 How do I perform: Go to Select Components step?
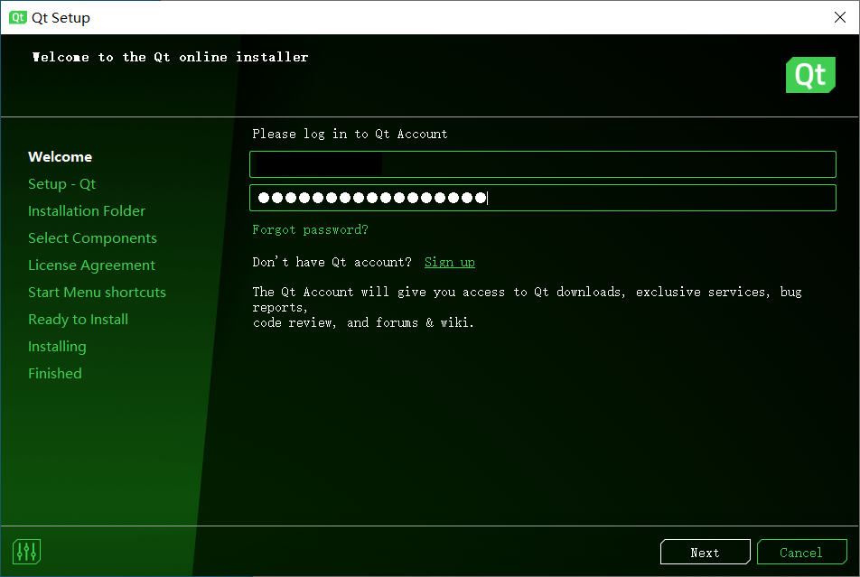92,238
